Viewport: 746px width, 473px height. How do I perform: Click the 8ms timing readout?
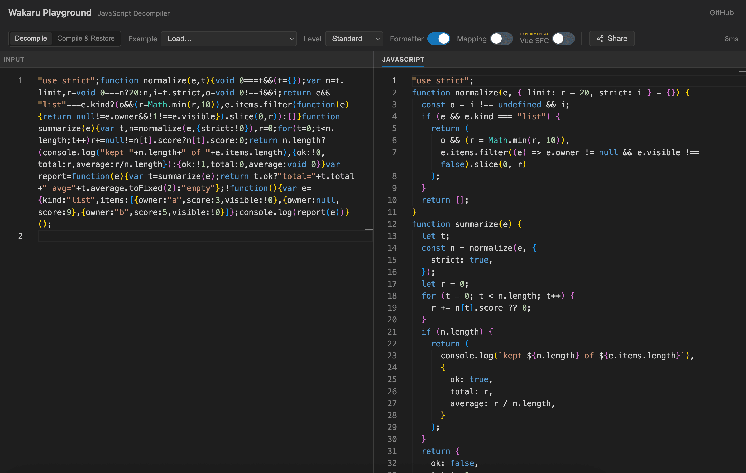coord(731,39)
